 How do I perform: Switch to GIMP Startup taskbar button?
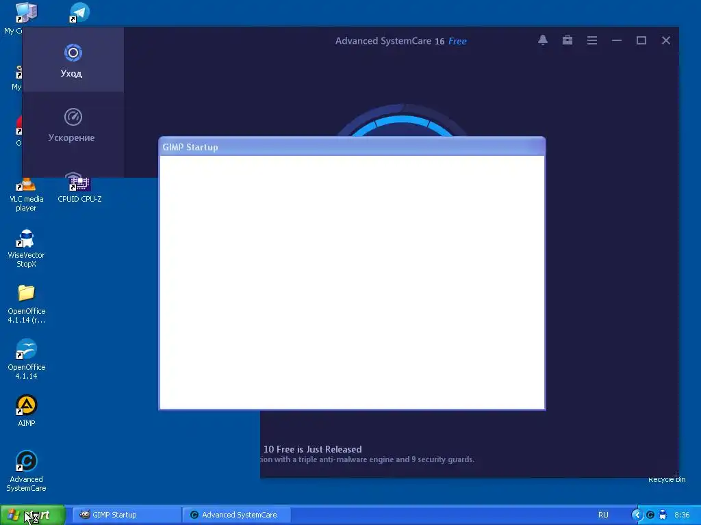click(127, 515)
